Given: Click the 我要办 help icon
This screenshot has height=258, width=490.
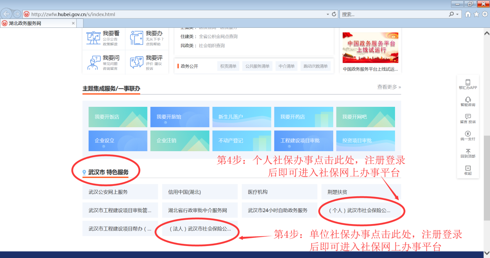Looking at the screenshot, I should [x=136, y=38].
